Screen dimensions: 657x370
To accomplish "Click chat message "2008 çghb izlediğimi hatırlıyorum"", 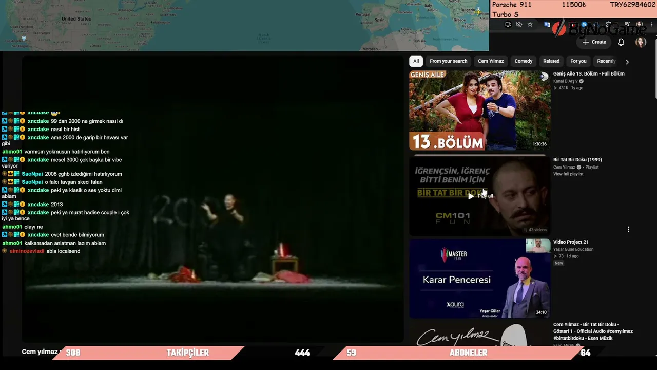I will [x=83, y=174].
